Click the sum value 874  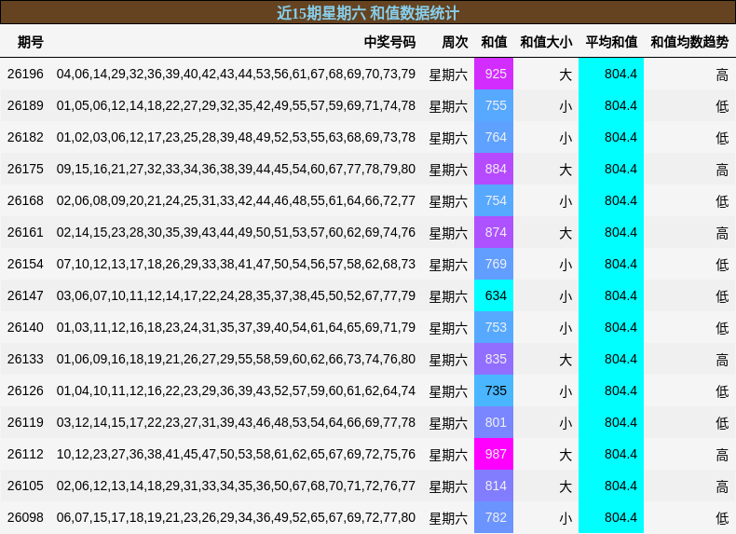click(x=494, y=232)
